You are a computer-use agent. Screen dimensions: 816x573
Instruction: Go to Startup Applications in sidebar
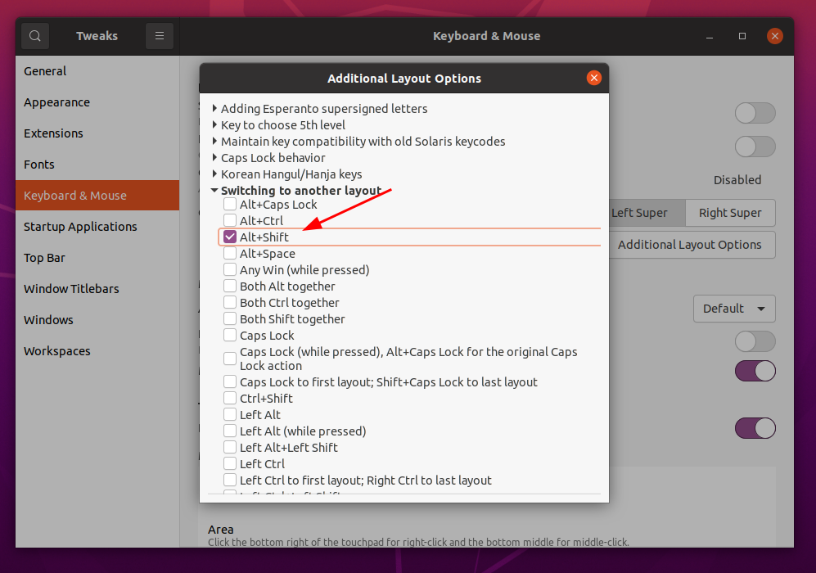coord(80,227)
